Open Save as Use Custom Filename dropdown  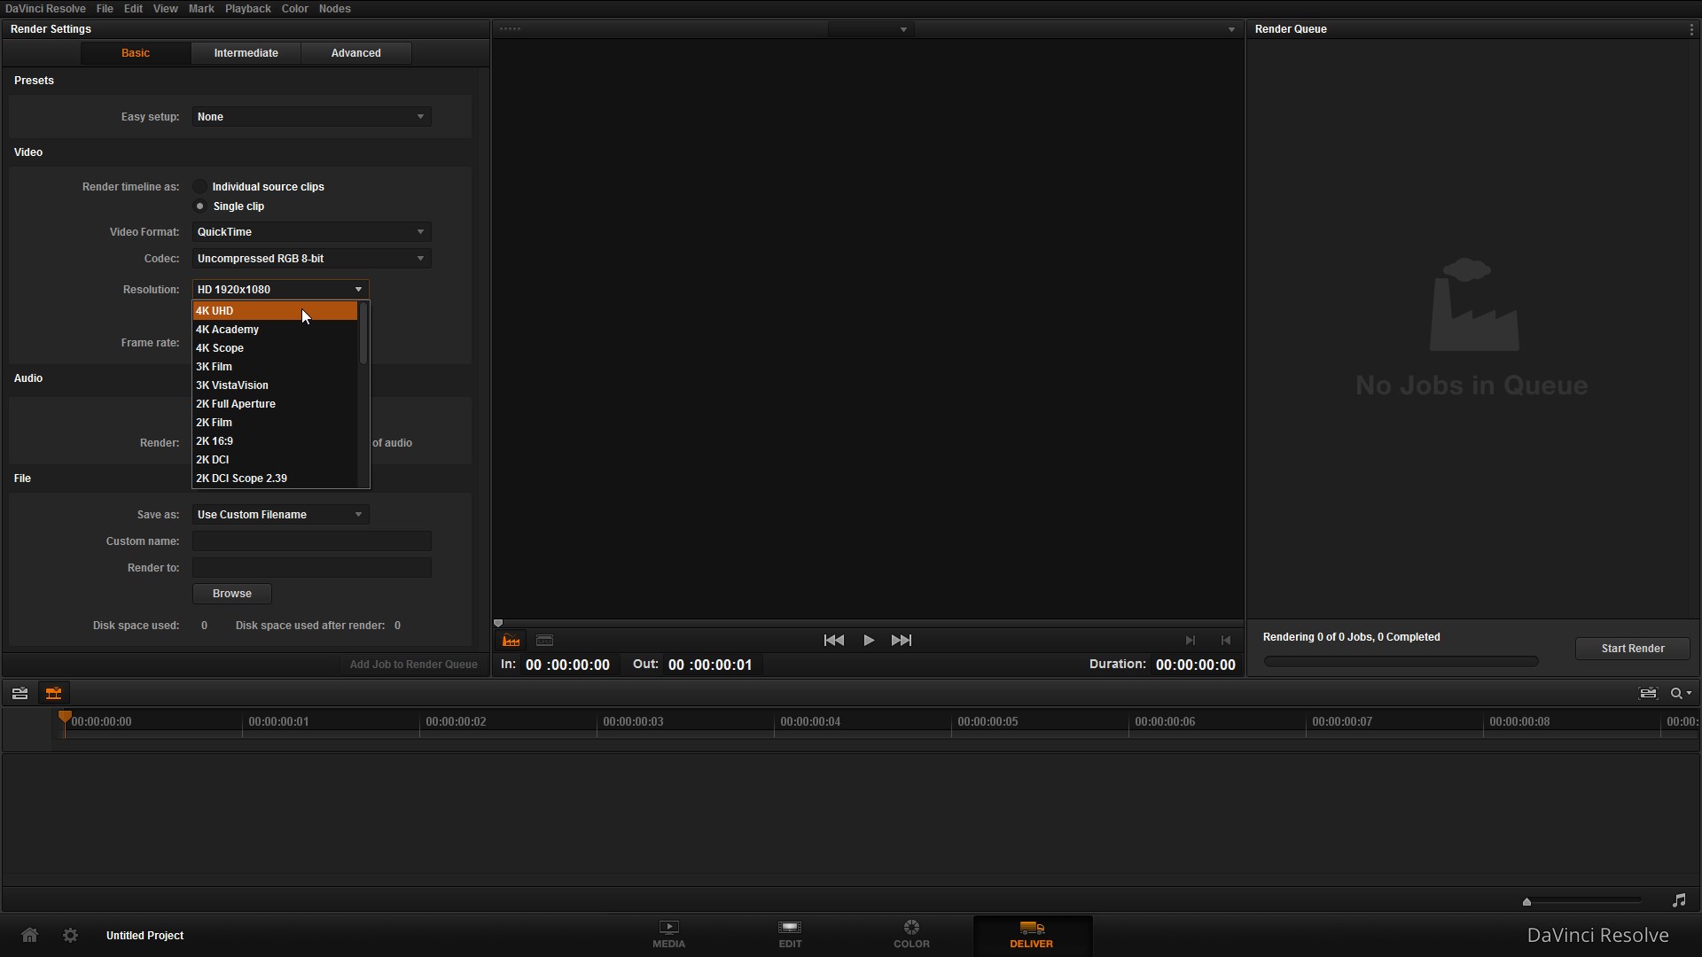[280, 515]
